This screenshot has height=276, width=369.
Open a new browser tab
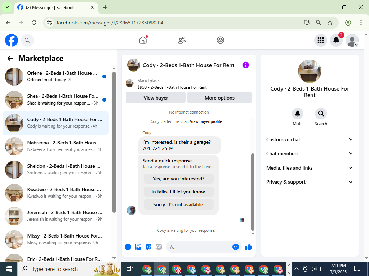click(105, 7)
